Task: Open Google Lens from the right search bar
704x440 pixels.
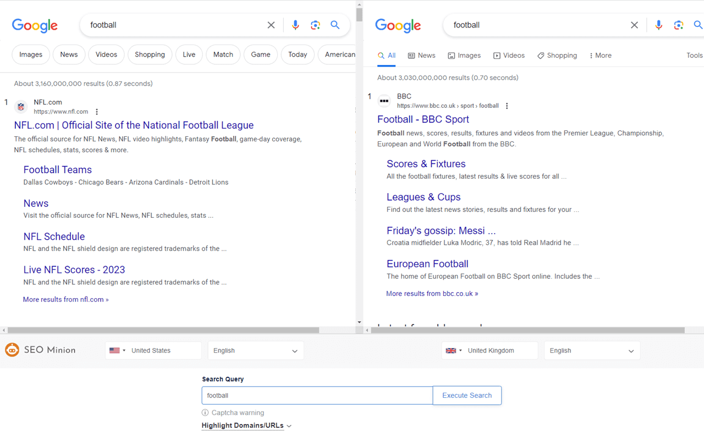Action: (x=678, y=25)
